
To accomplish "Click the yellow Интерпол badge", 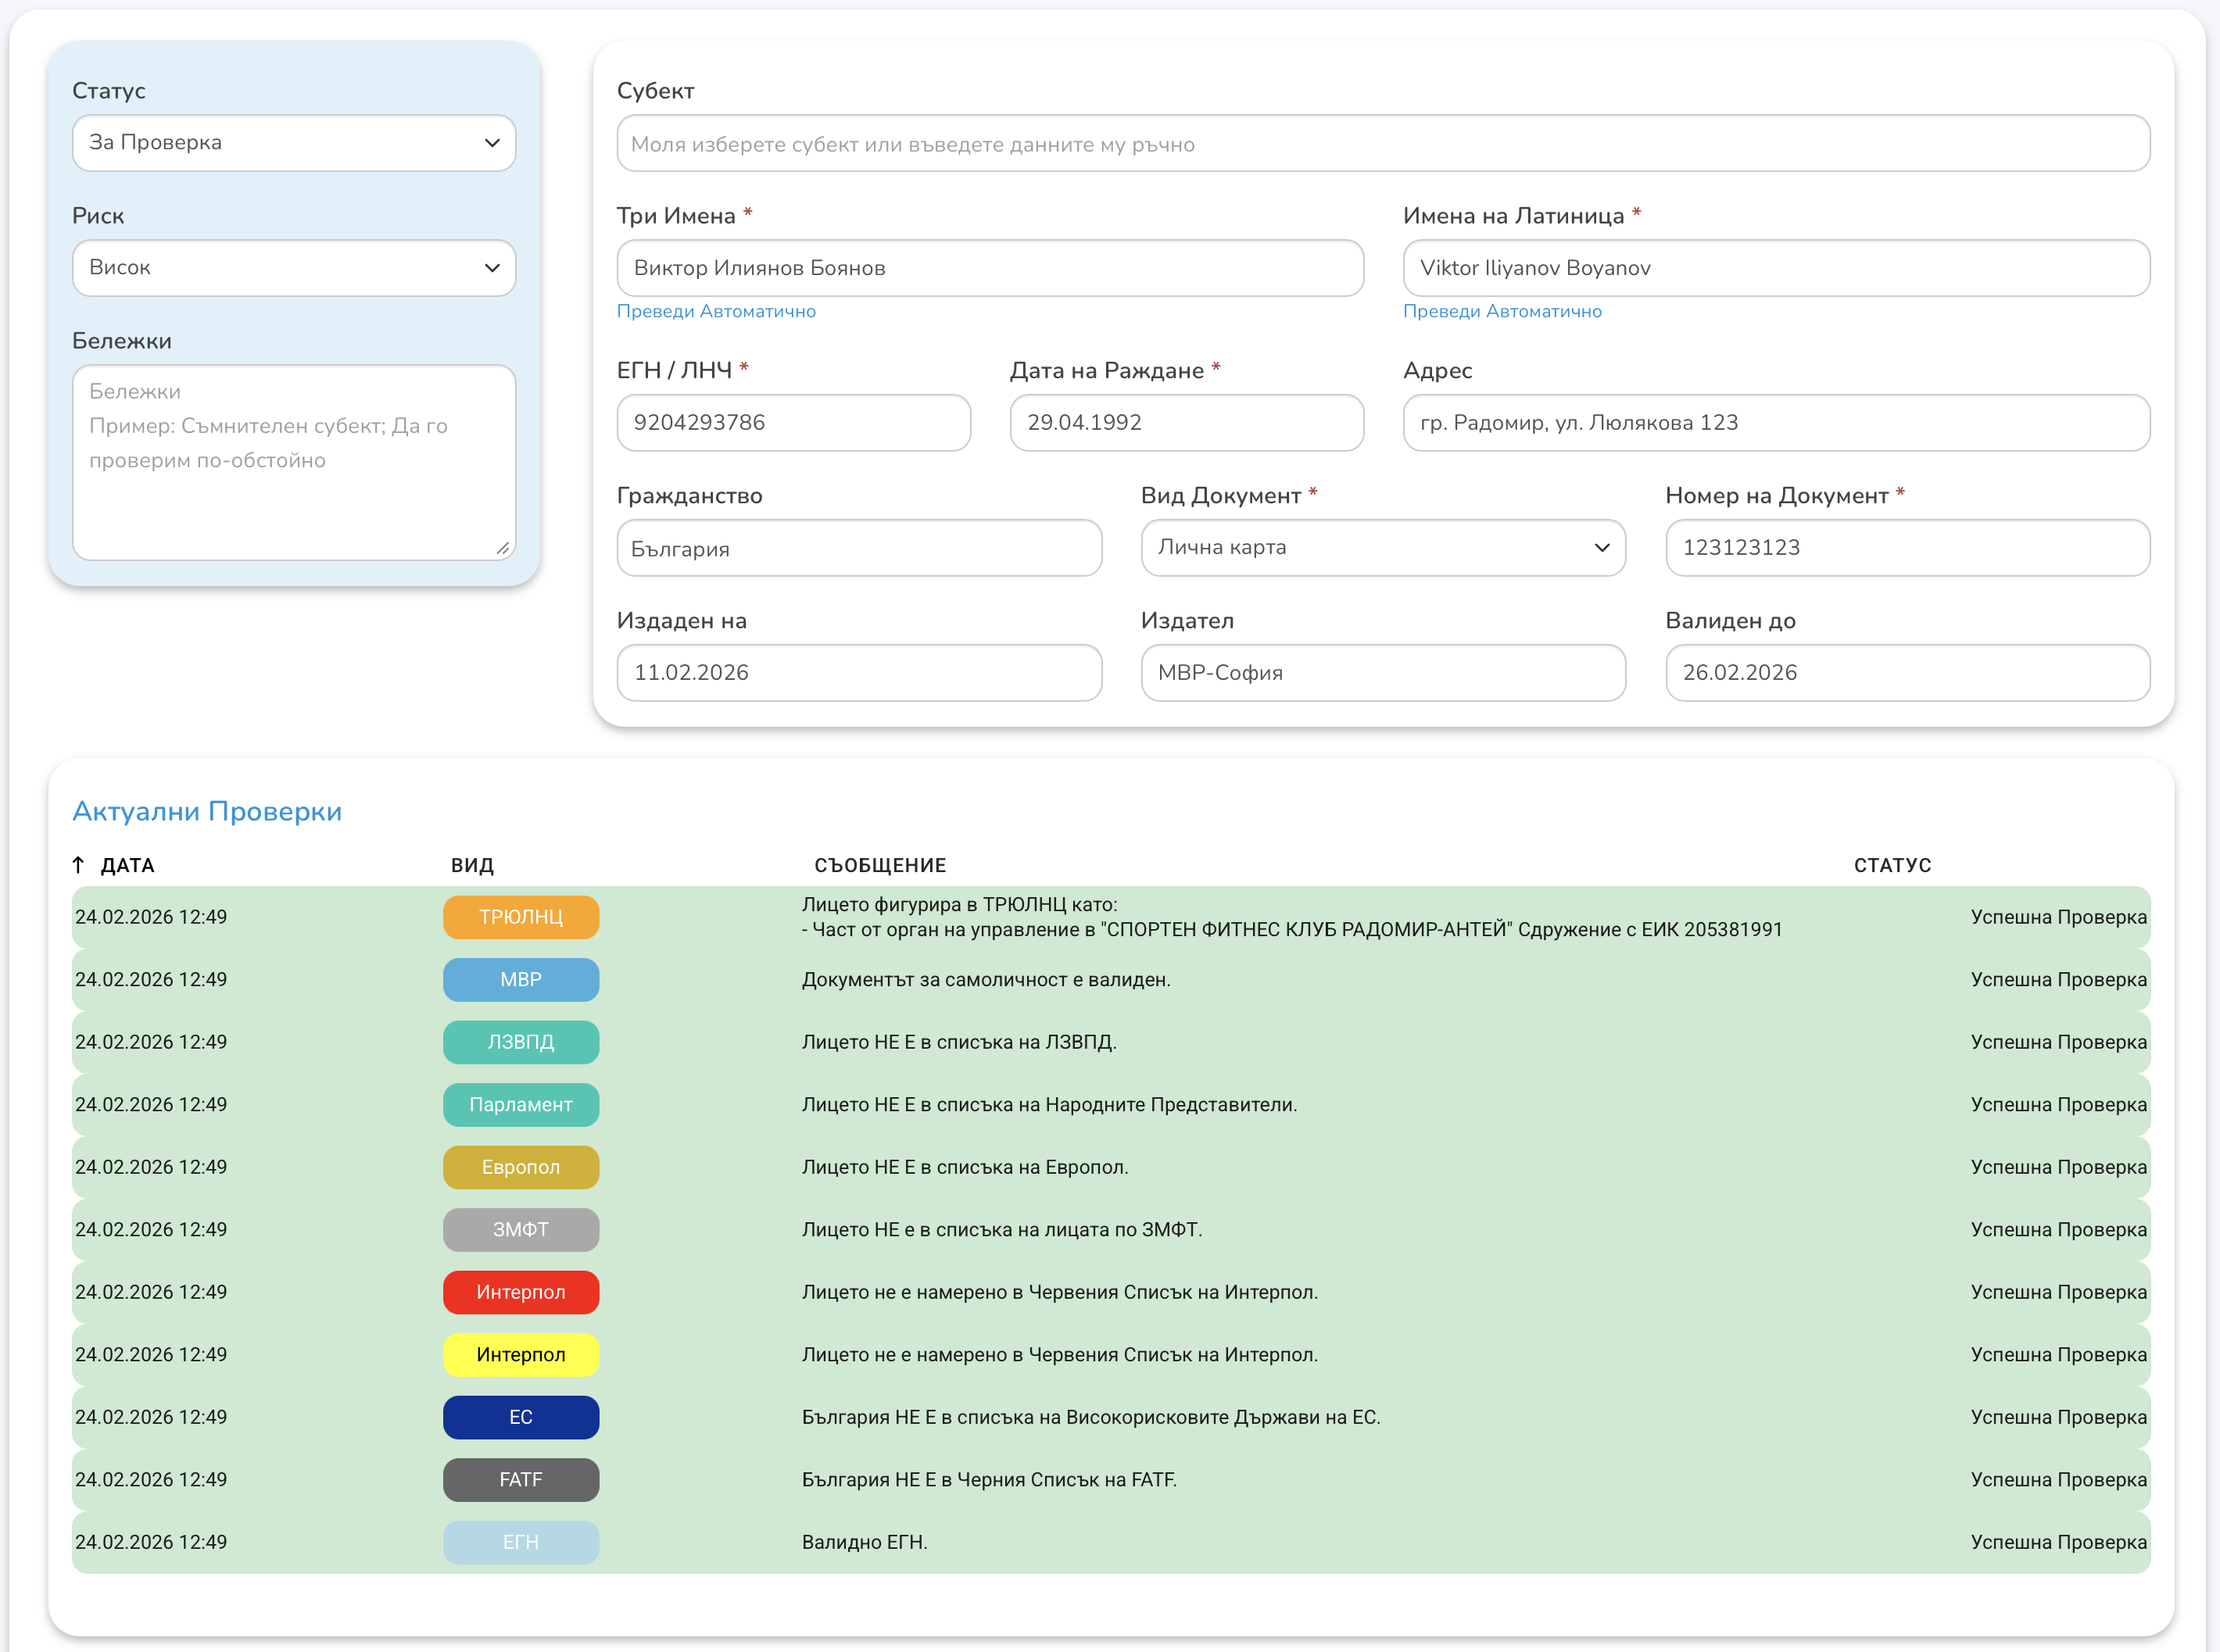I will click(520, 1354).
